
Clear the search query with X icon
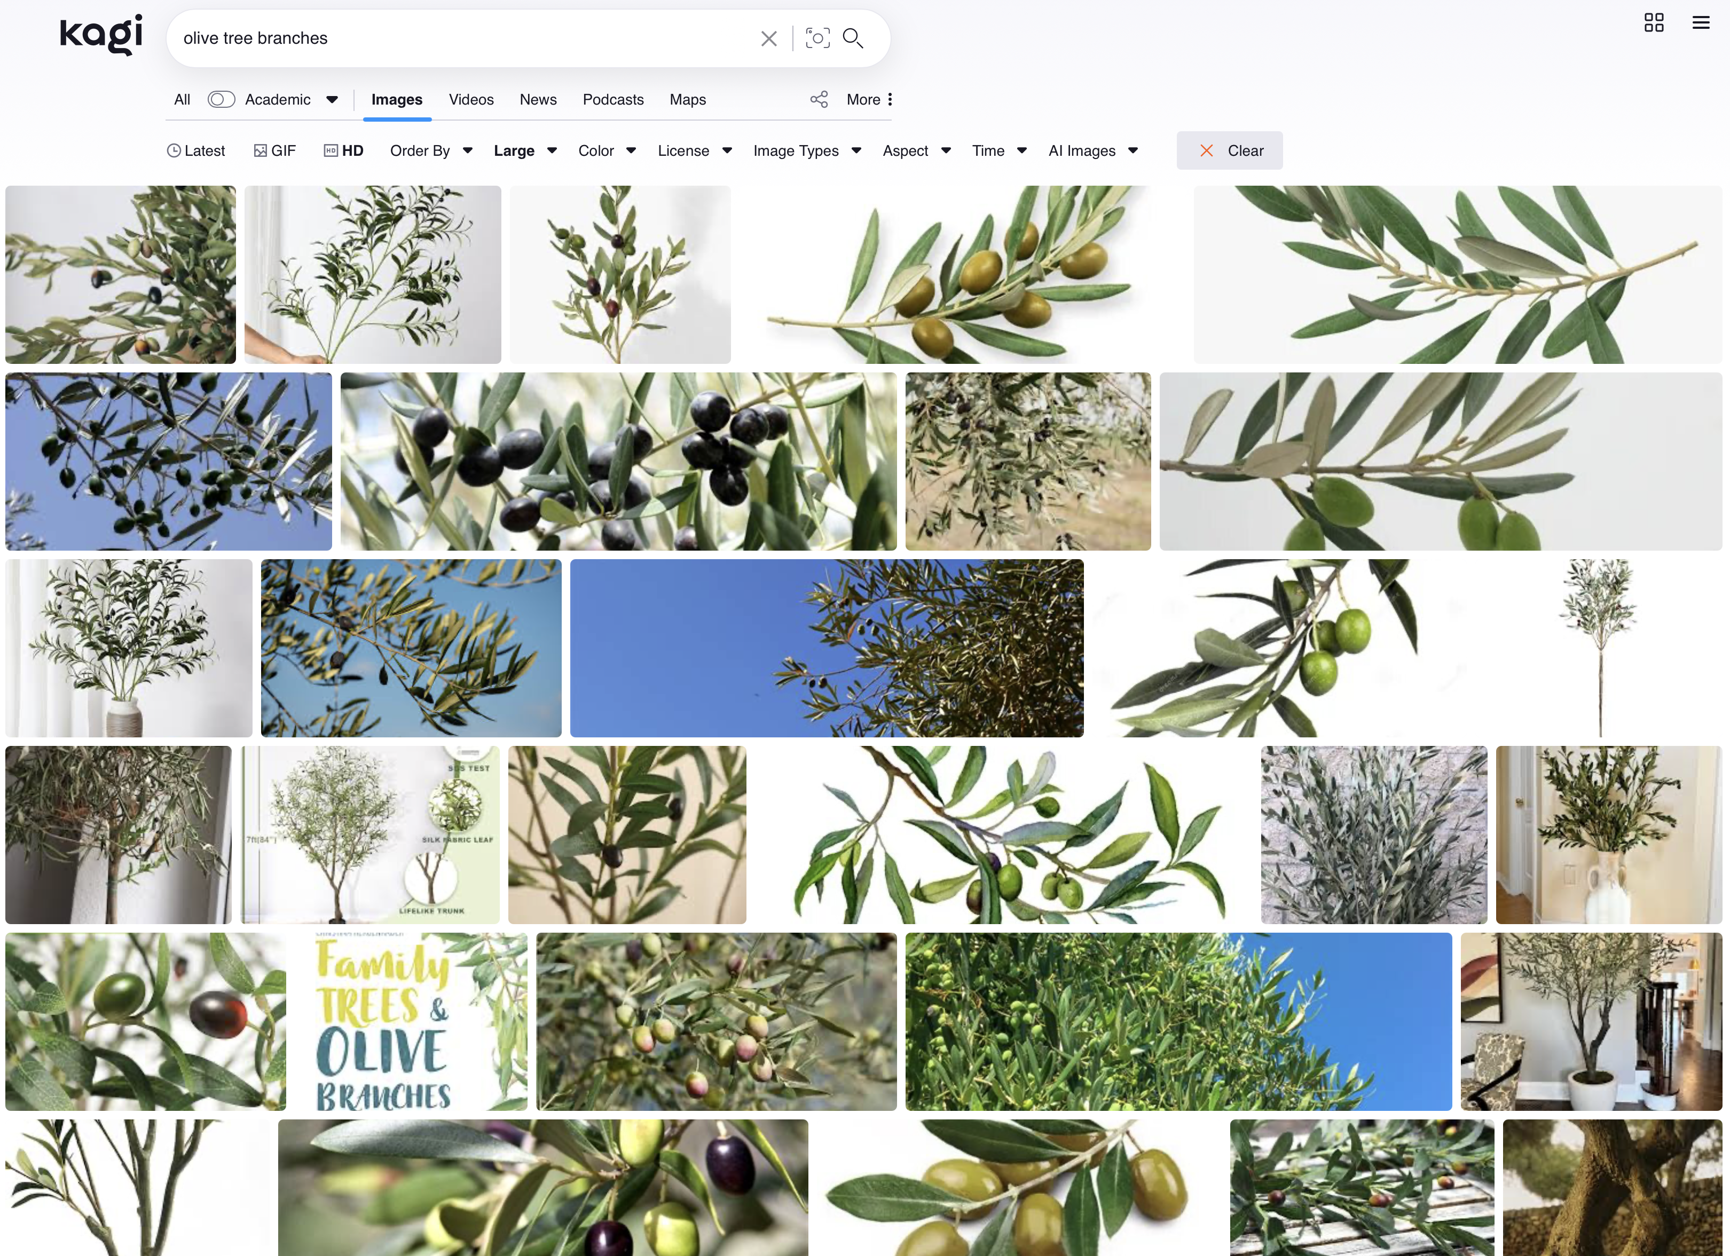click(x=768, y=39)
